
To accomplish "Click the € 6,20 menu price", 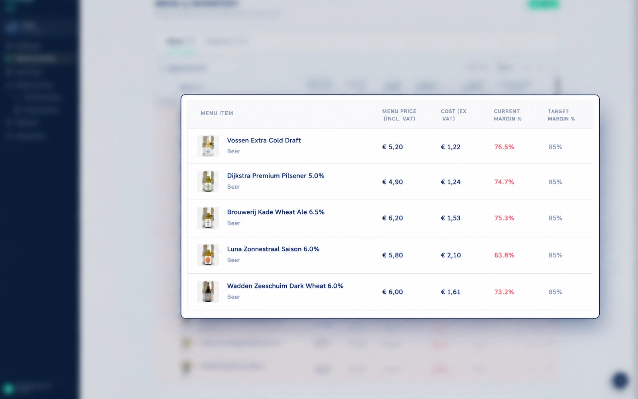I will (x=392, y=218).
